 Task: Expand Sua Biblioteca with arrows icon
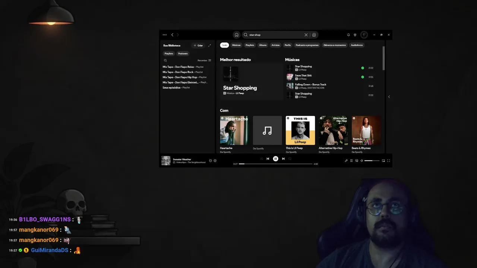(209, 45)
